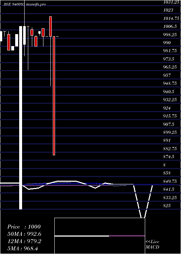This screenshot has width=181, height=254.
Task: Select the 882.75 price axis label
Action: 170,149
